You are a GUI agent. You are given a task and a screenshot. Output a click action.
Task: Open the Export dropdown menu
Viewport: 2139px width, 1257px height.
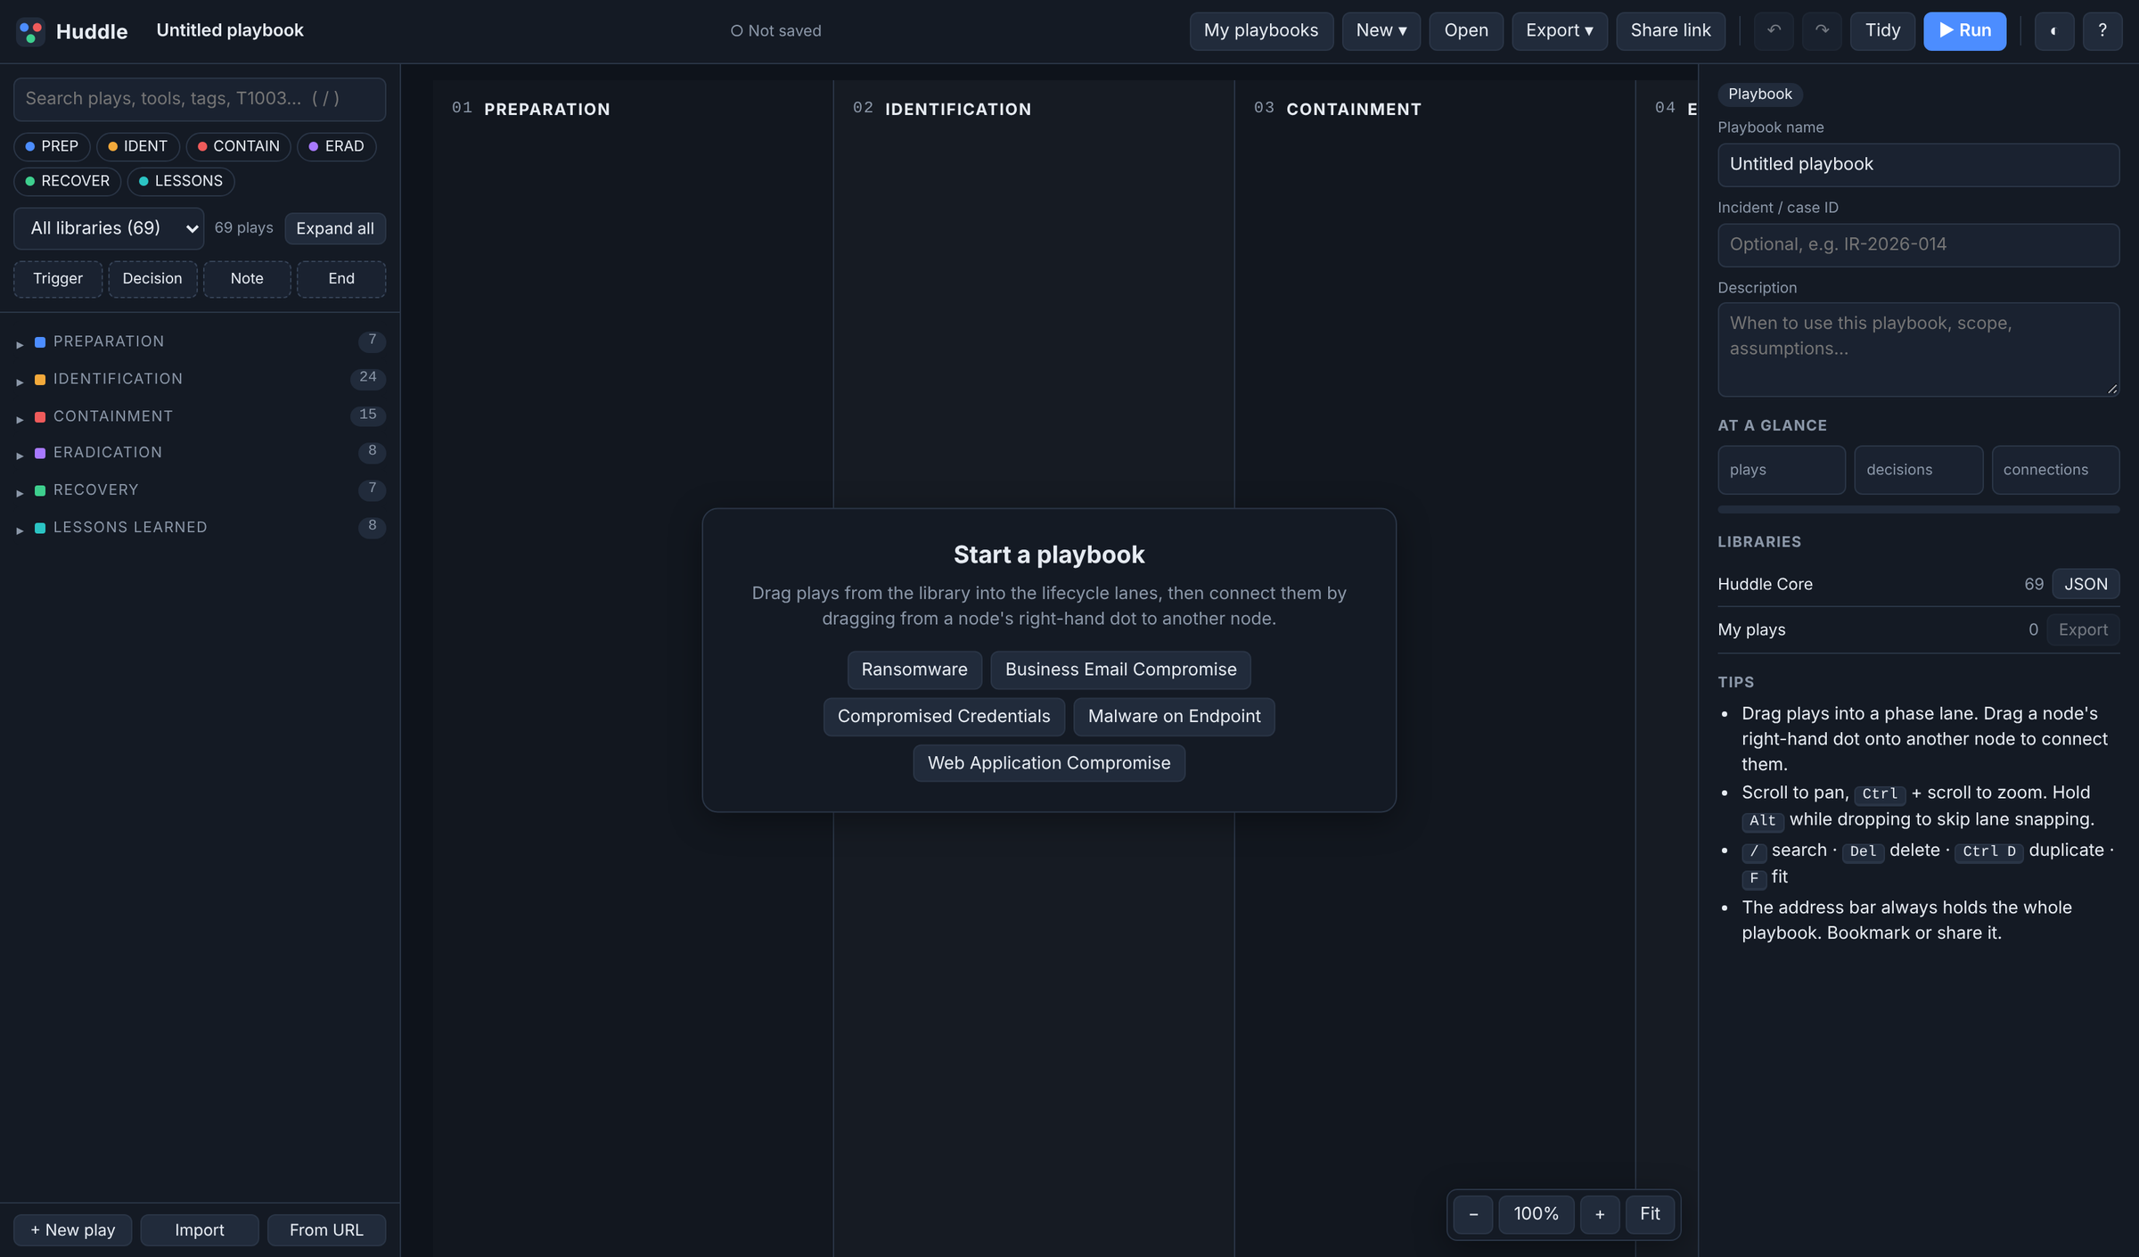[x=1560, y=30]
